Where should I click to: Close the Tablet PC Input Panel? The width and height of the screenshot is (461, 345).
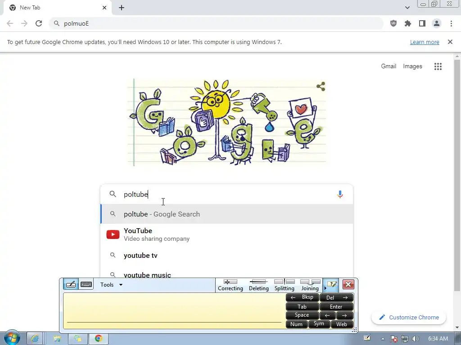348,284
